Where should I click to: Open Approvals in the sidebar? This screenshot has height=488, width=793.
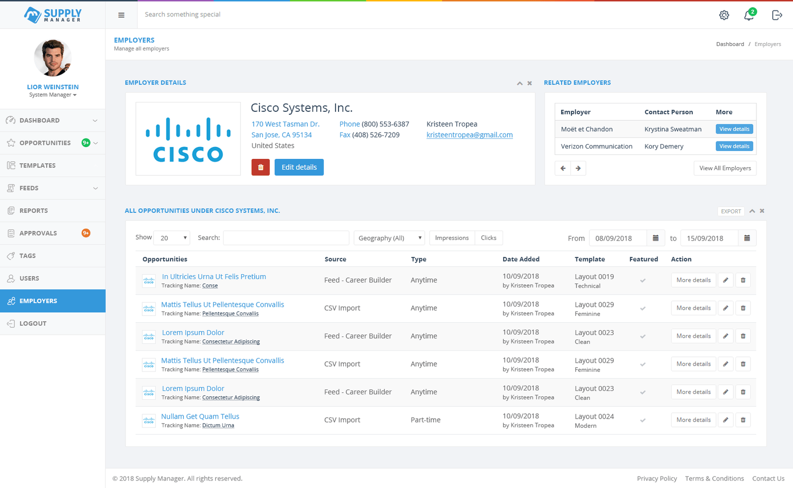pyautogui.click(x=53, y=233)
